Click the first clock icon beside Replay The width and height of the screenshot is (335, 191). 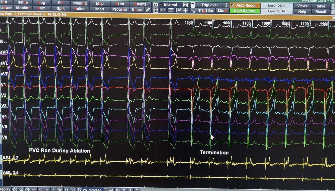coord(15,189)
